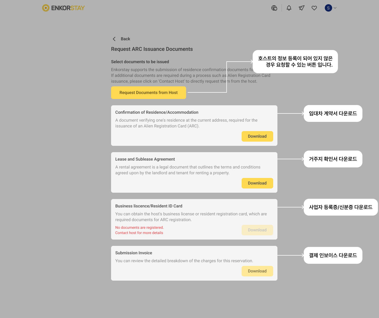The width and height of the screenshot is (379, 318).
Task: Click the back arrow chevron
Action: coord(114,39)
